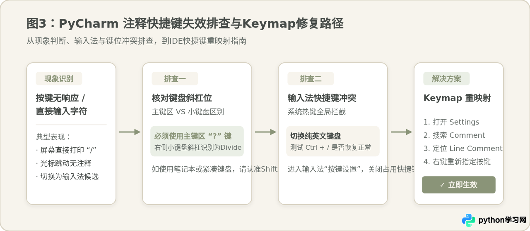Click heading 输入法快捷键冲突
The image size is (530, 231).
322,98
